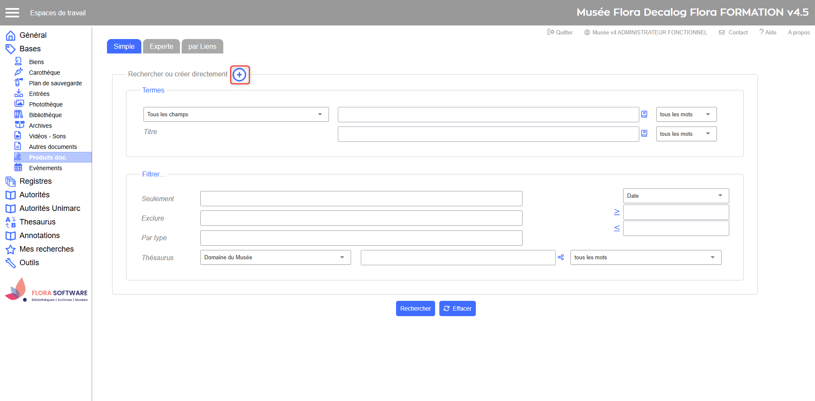
Task: Open index list icon beside Tous les champs field
Action: (644, 115)
